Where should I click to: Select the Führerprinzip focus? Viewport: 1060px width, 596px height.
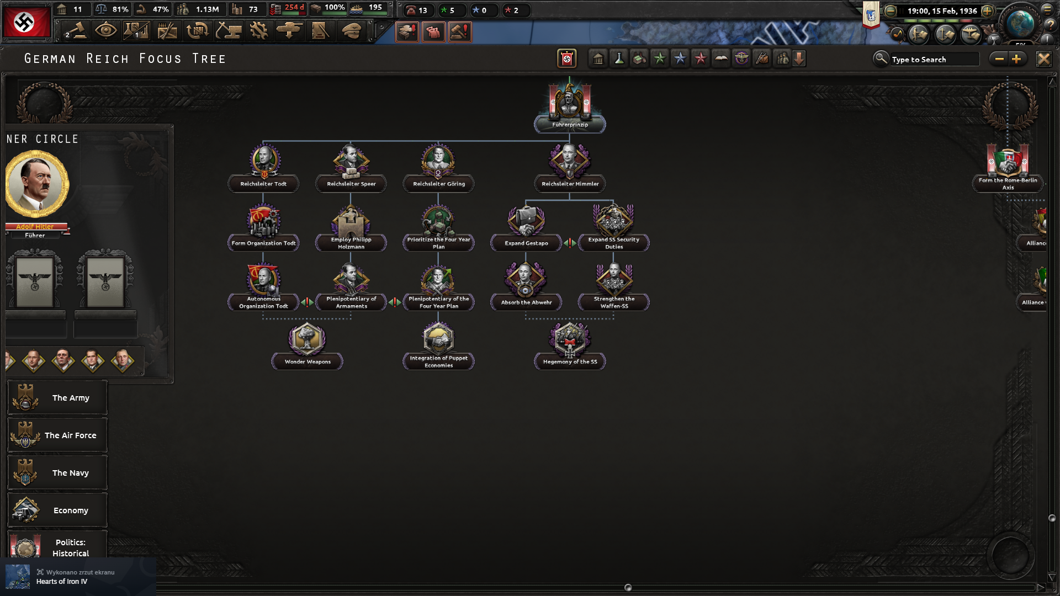(570, 108)
